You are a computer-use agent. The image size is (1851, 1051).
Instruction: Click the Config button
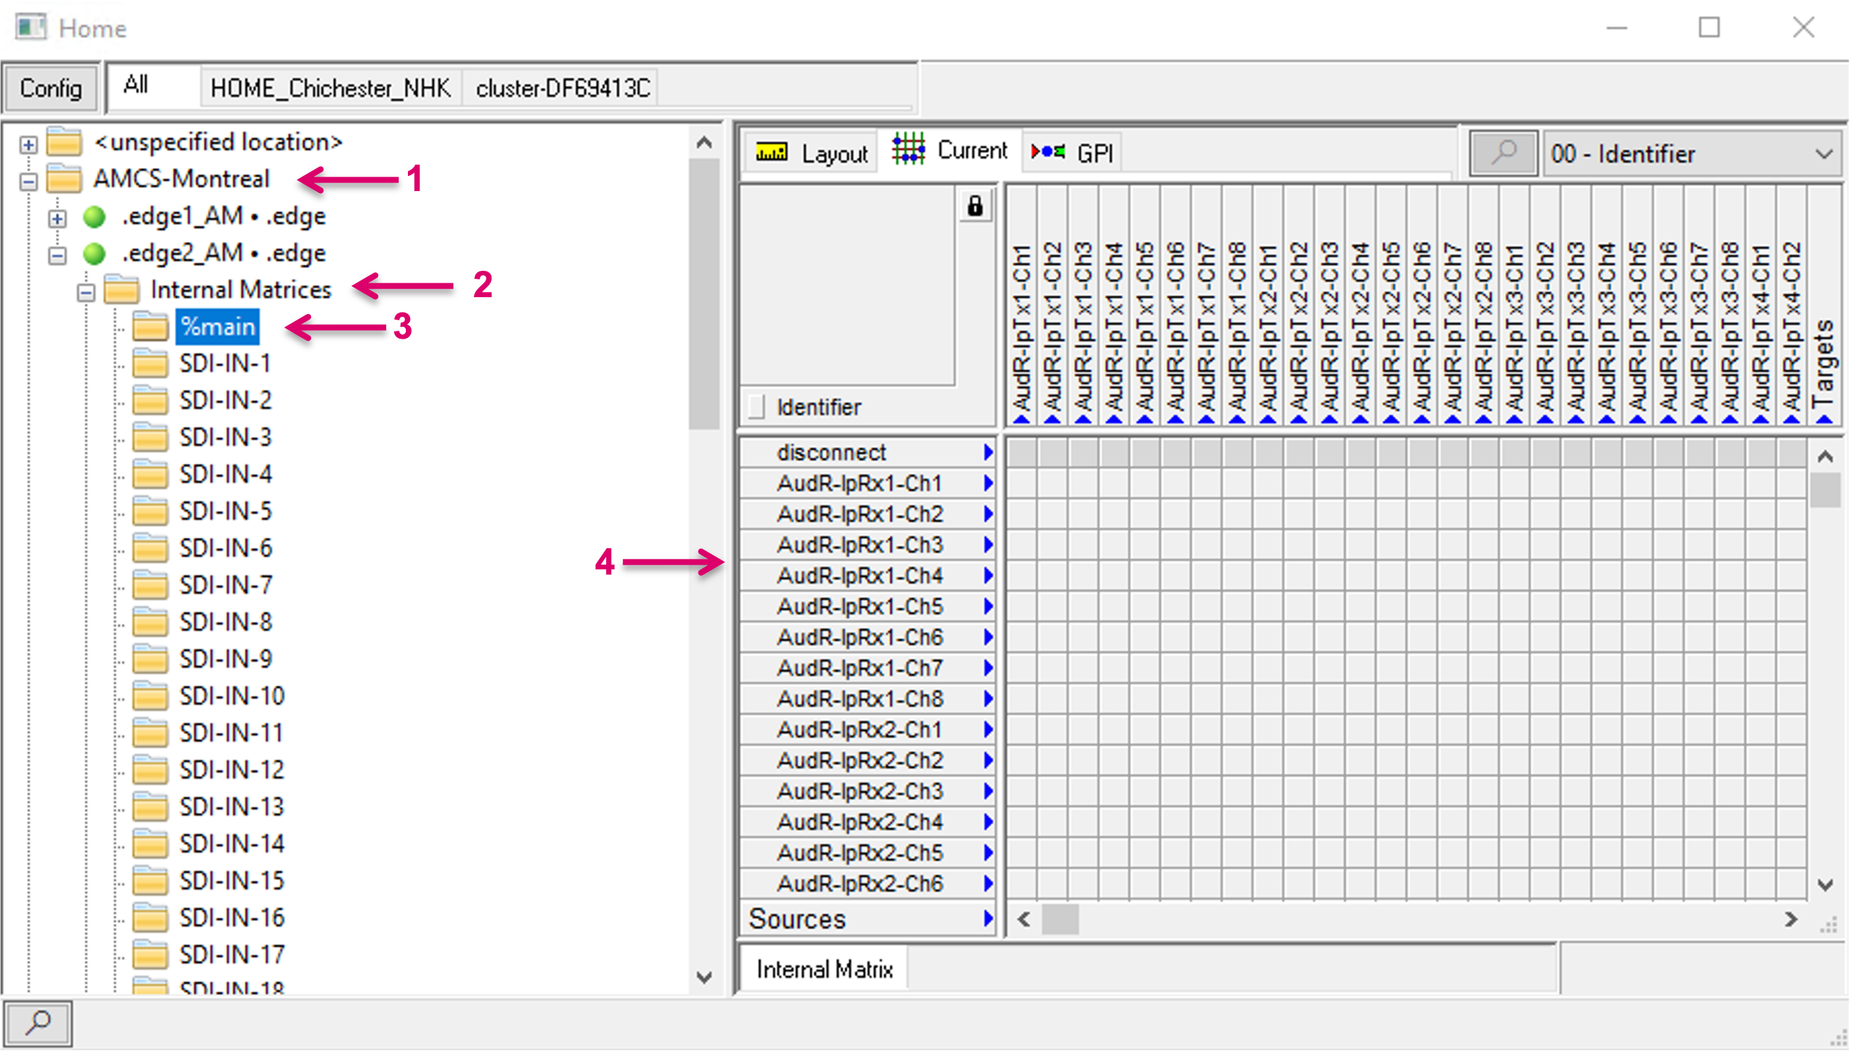51,88
